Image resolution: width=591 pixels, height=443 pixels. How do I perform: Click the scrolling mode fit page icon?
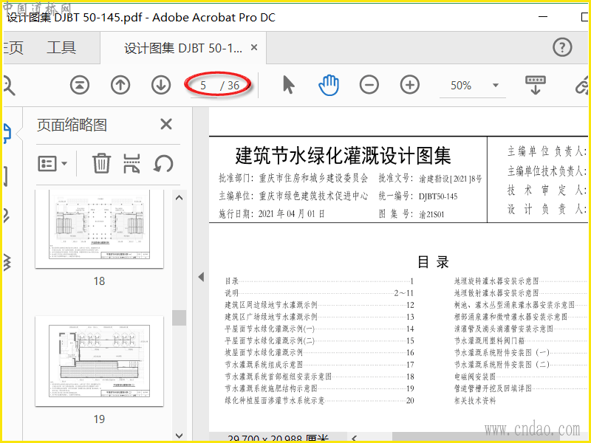pyautogui.click(x=535, y=85)
